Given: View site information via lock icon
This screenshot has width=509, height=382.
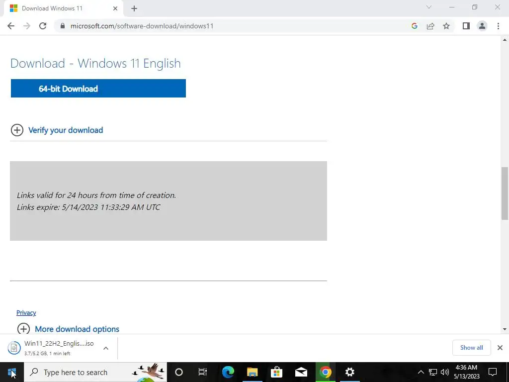Looking at the screenshot, I should [63, 26].
